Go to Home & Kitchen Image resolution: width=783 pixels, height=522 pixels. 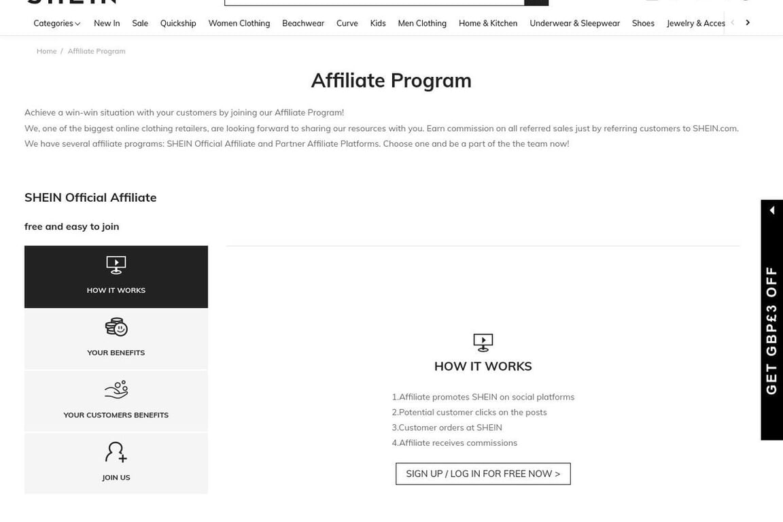(x=488, y=24)
